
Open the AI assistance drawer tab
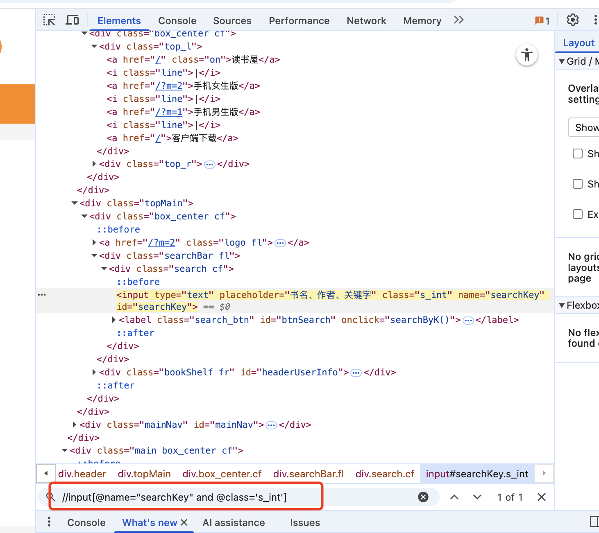point(234,523)
